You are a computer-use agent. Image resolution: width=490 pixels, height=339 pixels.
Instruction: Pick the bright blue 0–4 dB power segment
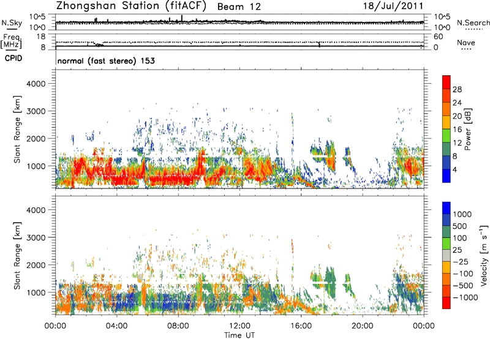tap(447, 176)
